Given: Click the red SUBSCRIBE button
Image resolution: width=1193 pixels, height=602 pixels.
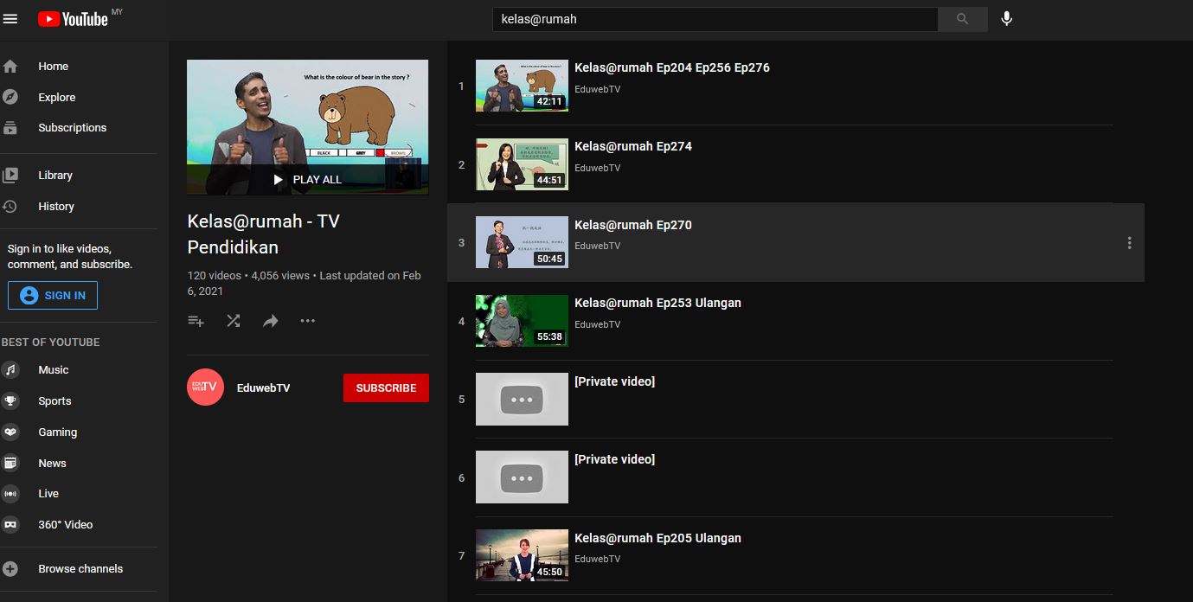Looking at the screenshot, I should click(386, 387).
